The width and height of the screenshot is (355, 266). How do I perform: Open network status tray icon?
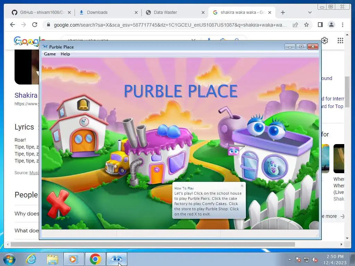306,259
